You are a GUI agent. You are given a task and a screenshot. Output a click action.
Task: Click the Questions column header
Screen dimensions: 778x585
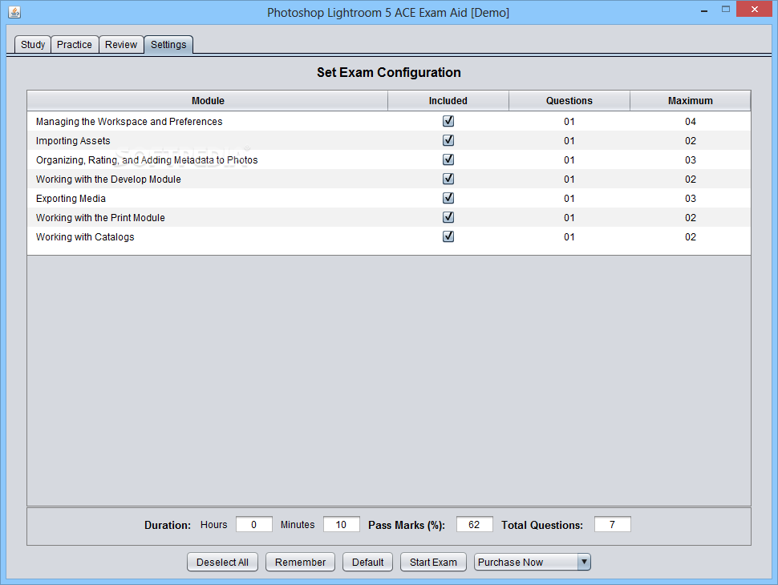(x=569, y=101)
